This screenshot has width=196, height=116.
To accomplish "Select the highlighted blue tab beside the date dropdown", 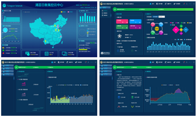I will (155, 17).
